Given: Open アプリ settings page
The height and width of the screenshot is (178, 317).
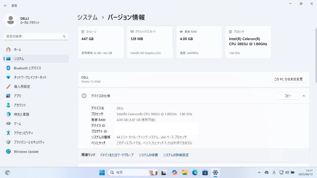Looking at the screenshot, I should (36, 96).
